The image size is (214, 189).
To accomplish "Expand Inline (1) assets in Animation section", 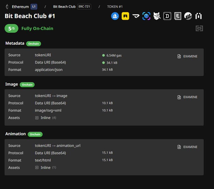I will coord(37,167).
